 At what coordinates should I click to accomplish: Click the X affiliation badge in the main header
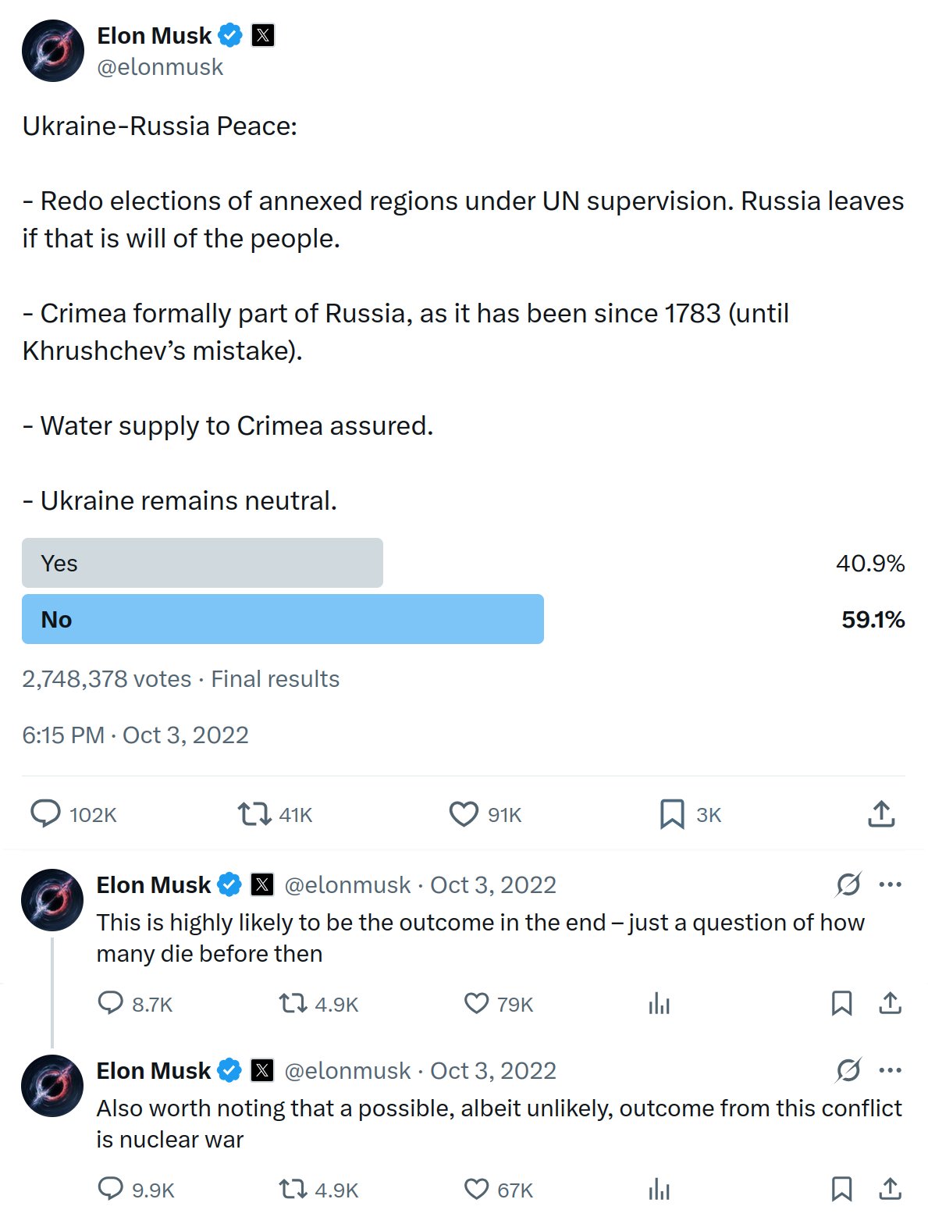pyautogui.click(x=263, y=35)
